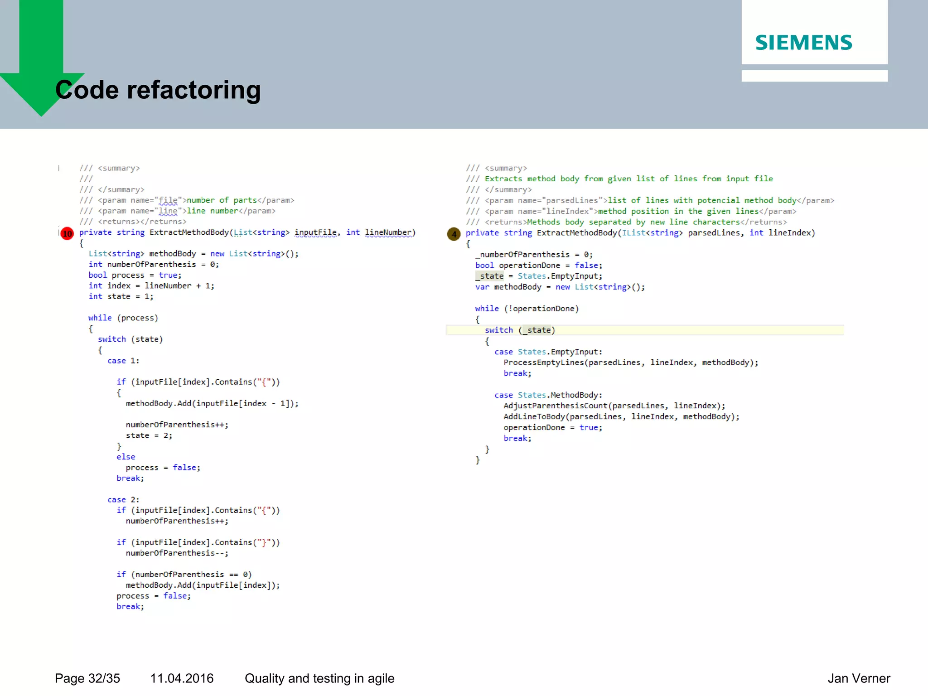Click '_numberOfParenthesis = 0;' line
Image resolution: width=928 pixels, height=696 pixels.
534,255
